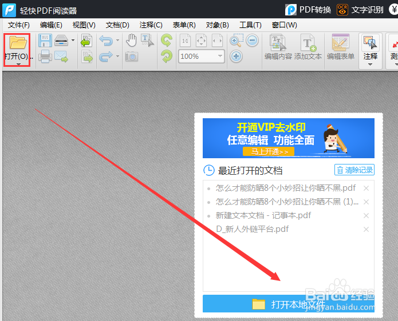The image size is (398, 321).
Task: Open 文字识别 OCR tool
Action: click(x=360, y=10)
